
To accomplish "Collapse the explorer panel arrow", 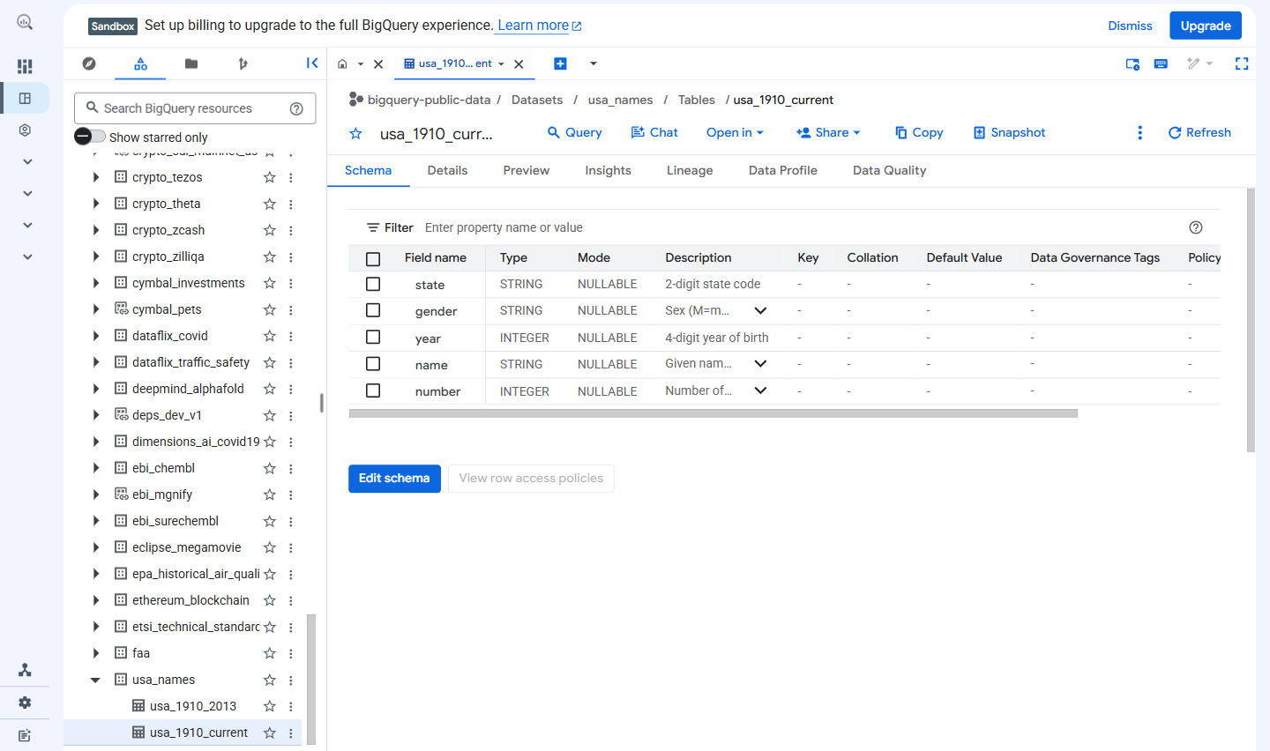I will [x=312, y=63].
